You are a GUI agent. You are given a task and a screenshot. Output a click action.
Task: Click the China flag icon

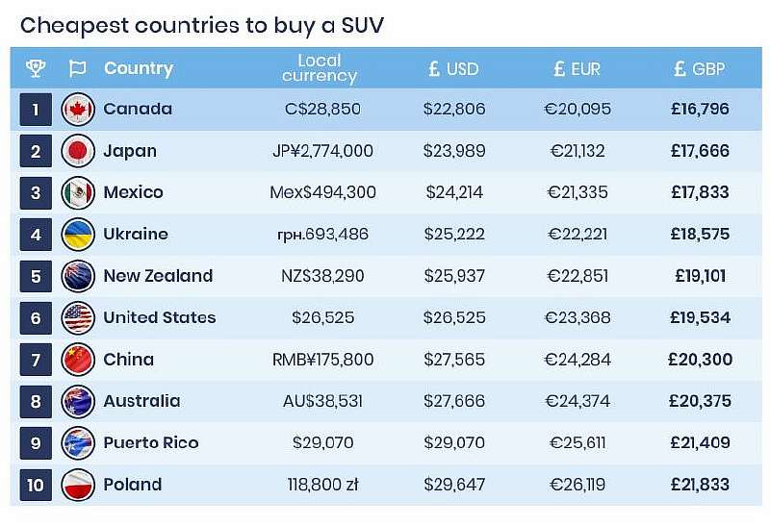click(x=77, y=360)
